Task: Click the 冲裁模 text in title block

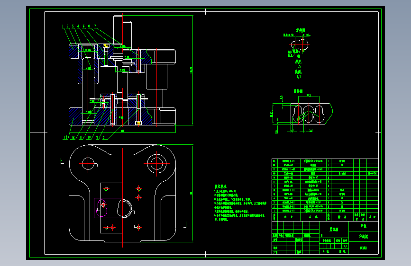Action: [363, 236]
